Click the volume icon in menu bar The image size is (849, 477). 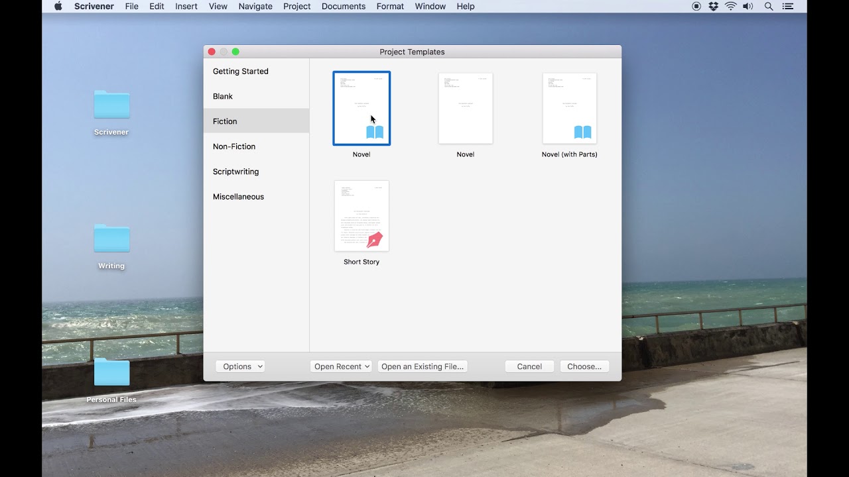748,6
